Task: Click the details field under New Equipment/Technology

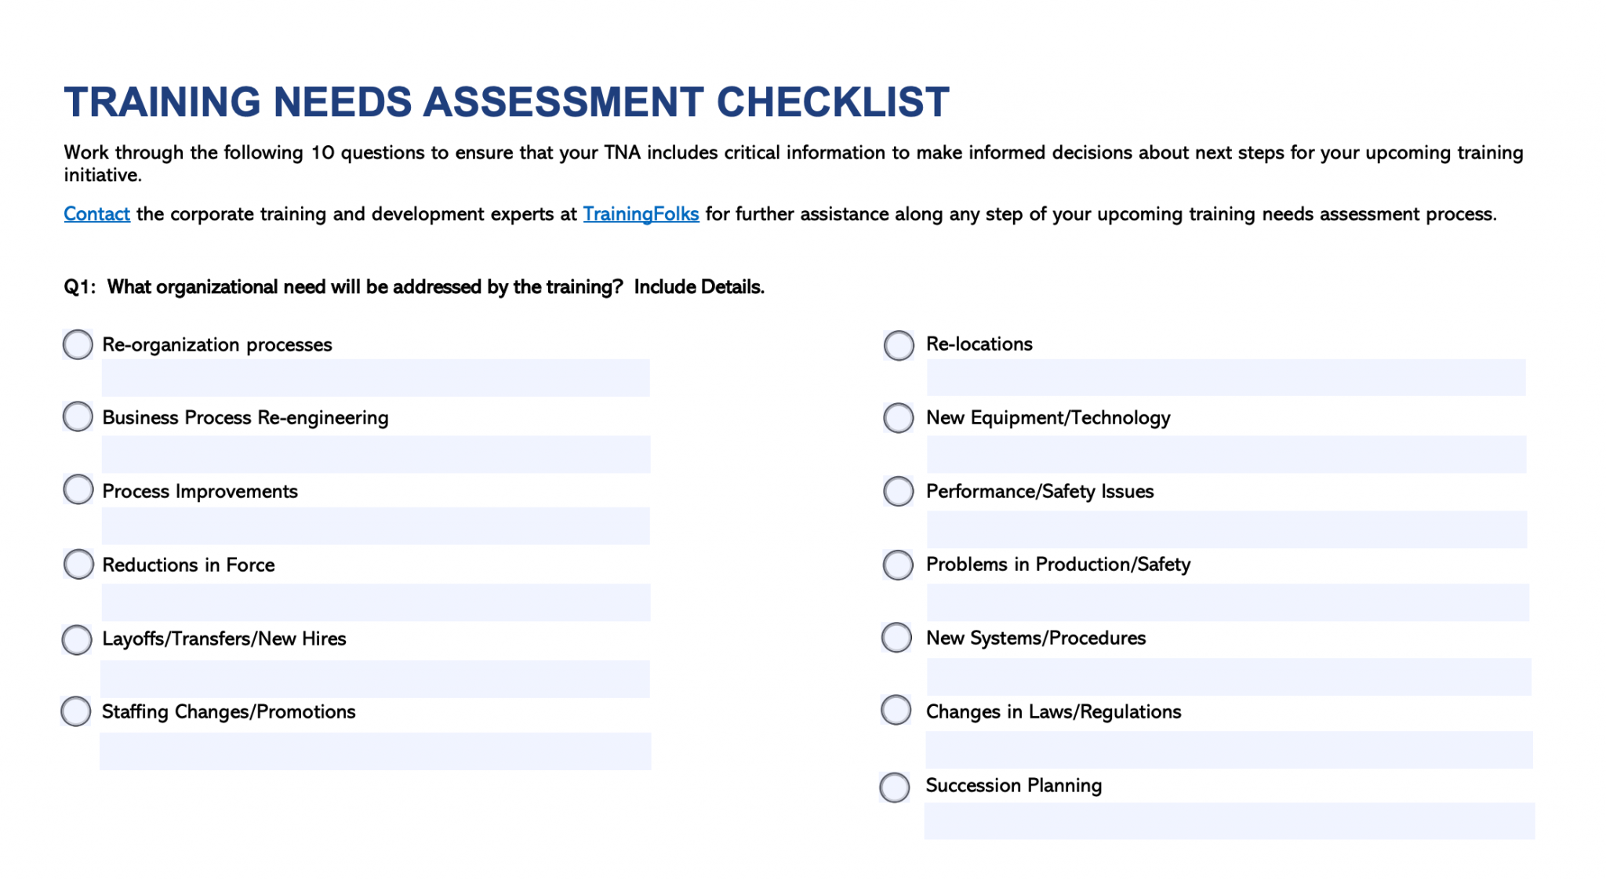Action: [1226, 454]
